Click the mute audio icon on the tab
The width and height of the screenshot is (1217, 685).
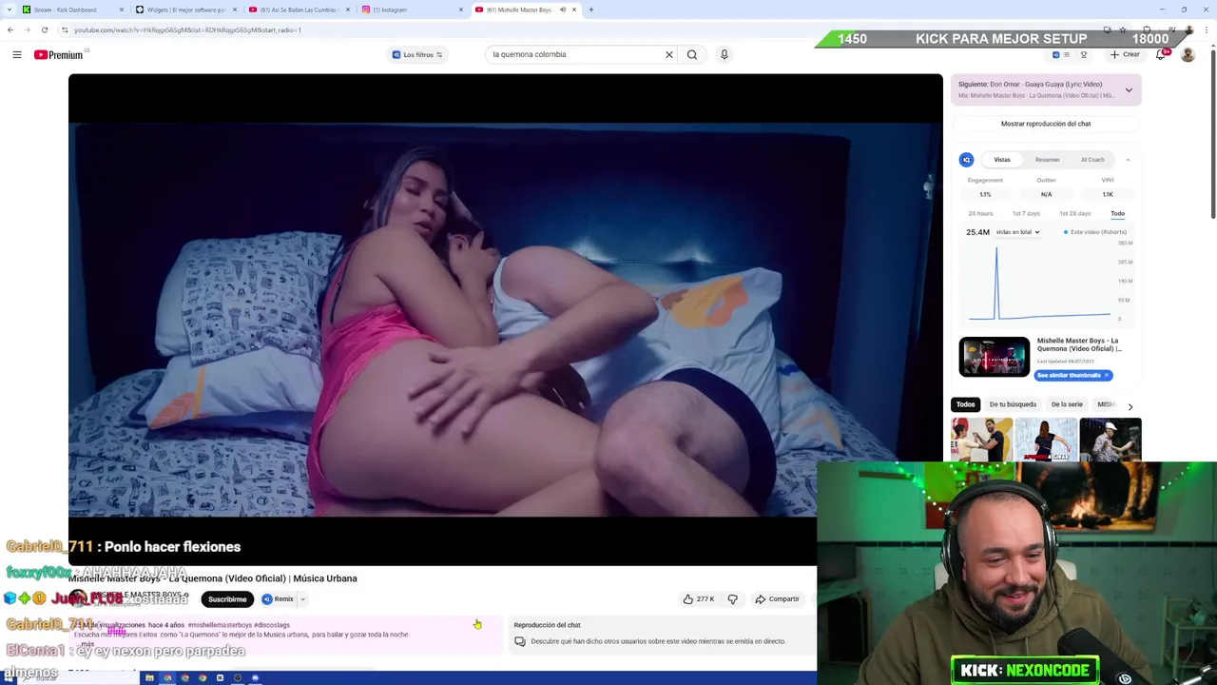click(562, 10)
